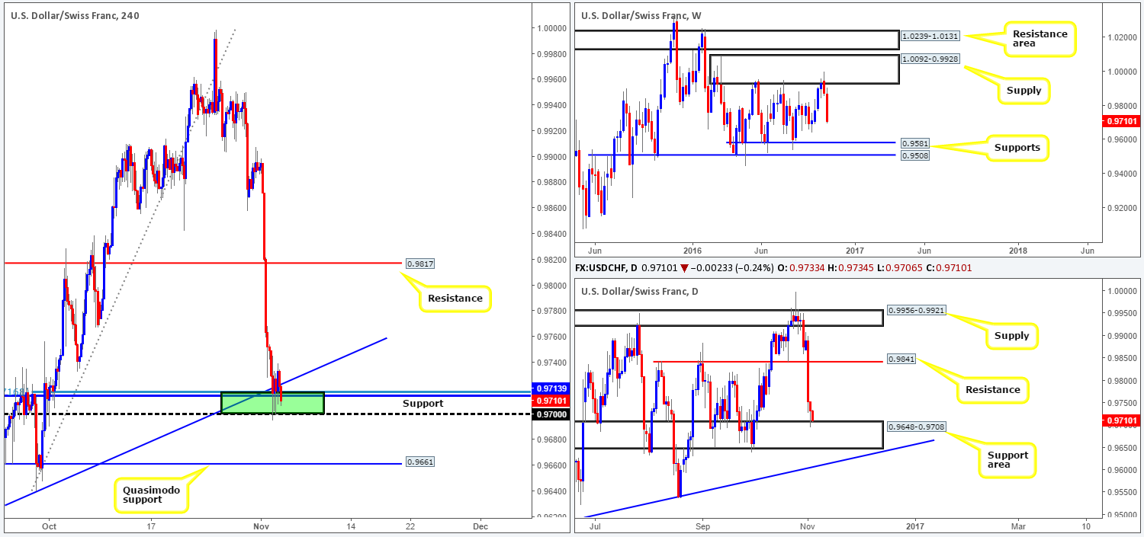Screen dimensions: 1144x537
Task: Click the 0.98500 axis value on daily chart
Action: click(x=1120, y=358)
